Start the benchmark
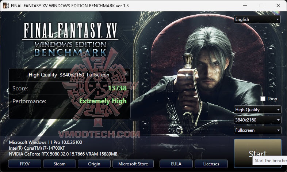 click(257, 153)
